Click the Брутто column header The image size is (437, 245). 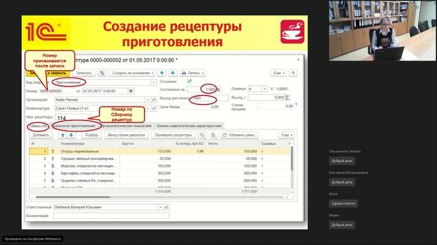click(128, 144)
